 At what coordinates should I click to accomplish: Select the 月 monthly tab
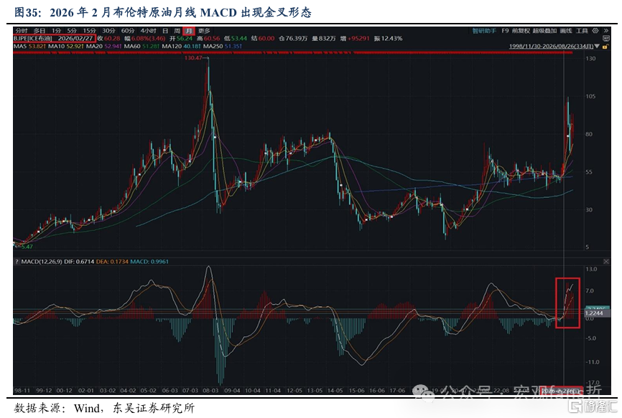point(189,31)
